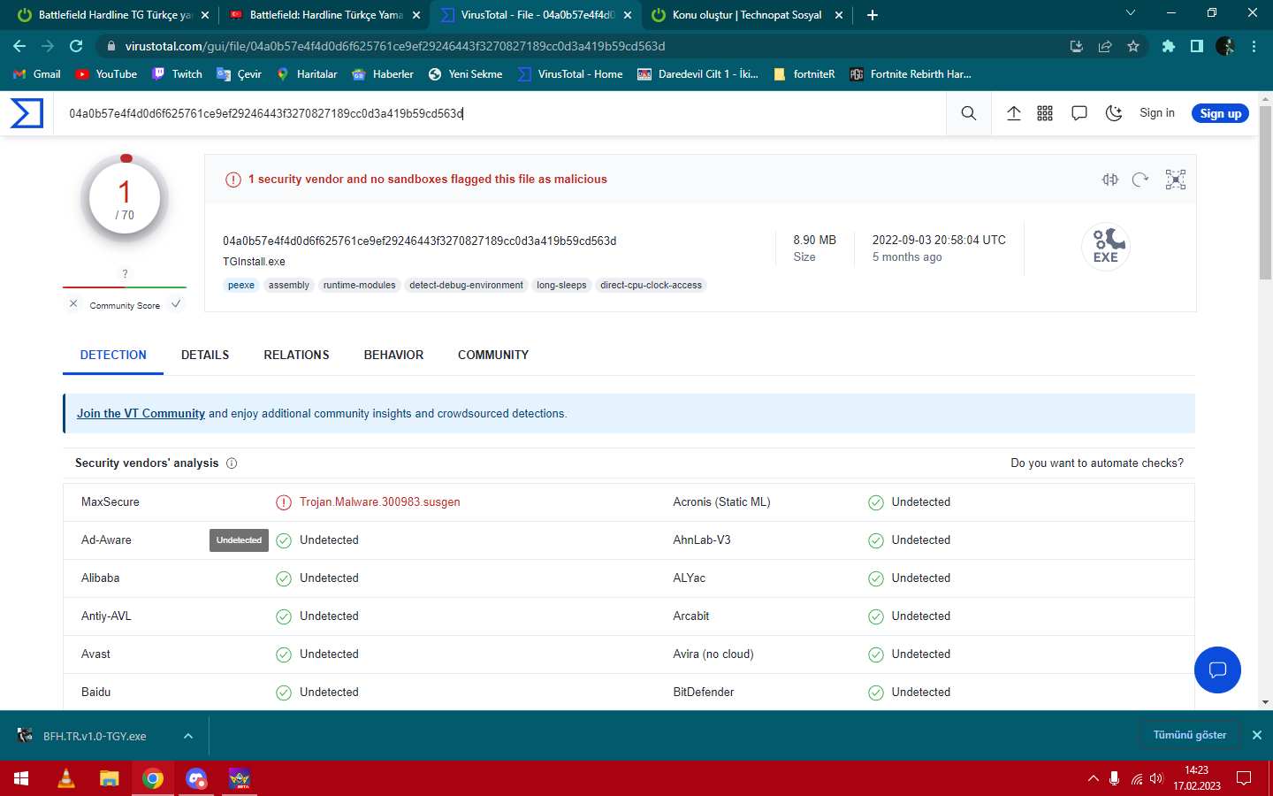Click the Sign in link

tap(1157, 113)
